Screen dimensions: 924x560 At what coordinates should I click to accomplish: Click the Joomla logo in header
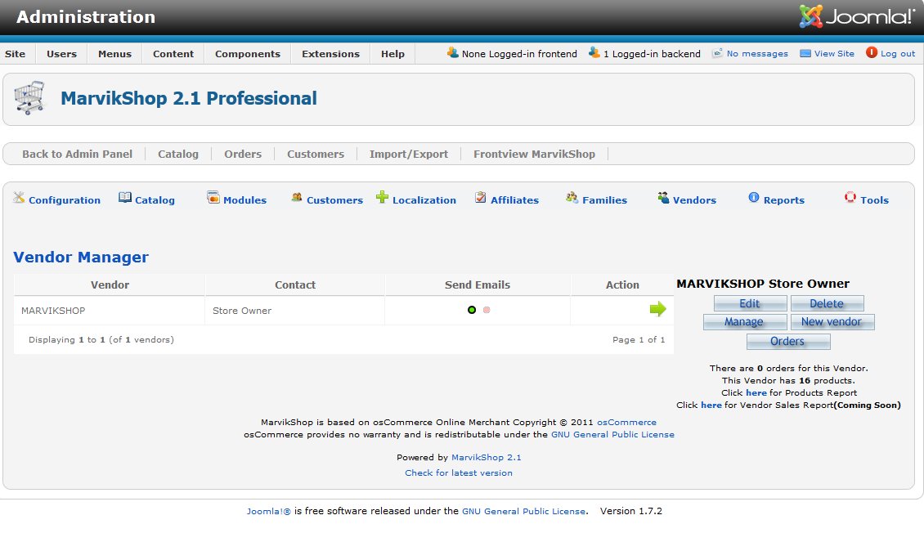pyautogui.click(x=857, y=16)
